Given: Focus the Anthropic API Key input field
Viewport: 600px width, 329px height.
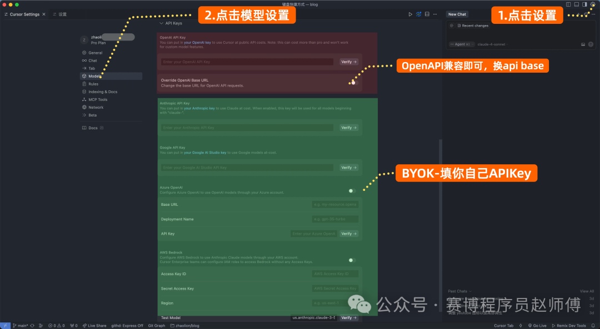Looking at the screenshot, I should [247, 128].
